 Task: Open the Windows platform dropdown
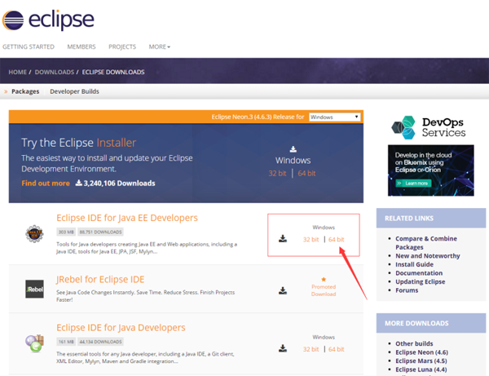335,117
